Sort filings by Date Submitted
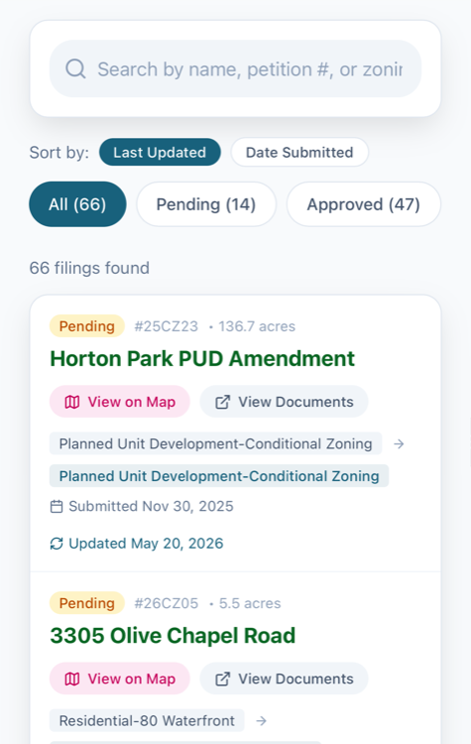Image resolution: width=471 pixels, height=744 pixels. pyautogui.click(x=299, y=153)
